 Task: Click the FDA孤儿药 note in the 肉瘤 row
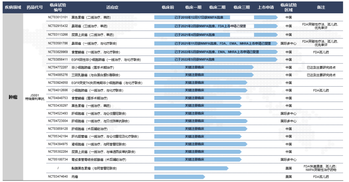point(321,177)
